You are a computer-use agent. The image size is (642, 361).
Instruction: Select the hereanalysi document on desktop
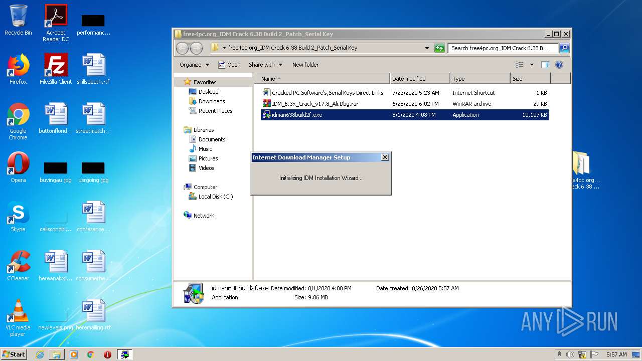point(56,266)
